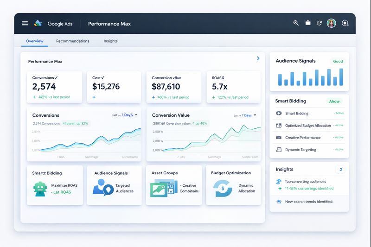Open the Conversion value $87,610 card
The height and width of the screenshot is (247, 371).
pos(174,87)
